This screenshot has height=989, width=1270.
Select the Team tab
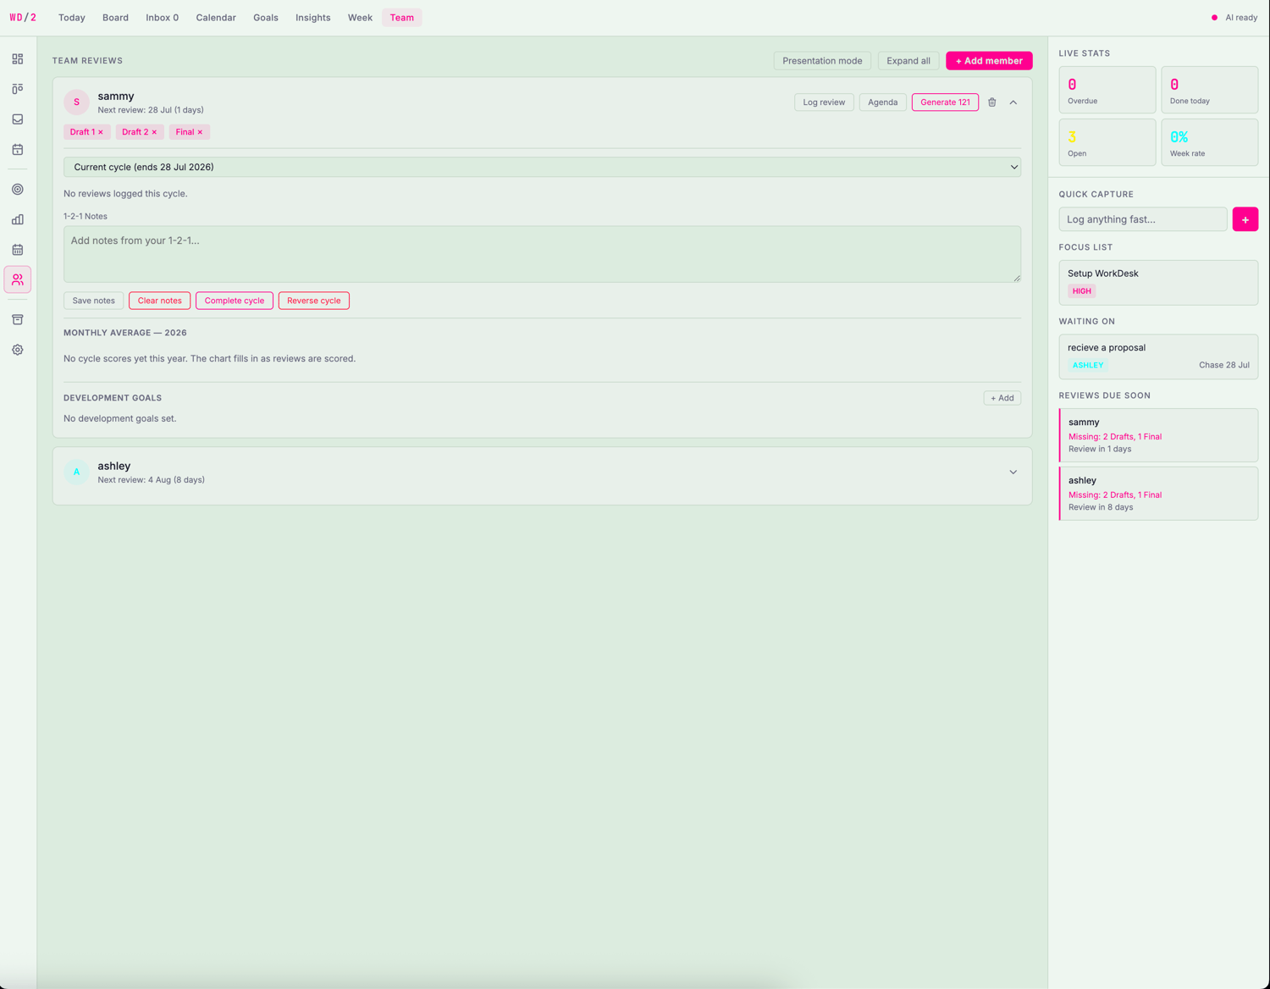click(402, 18)
